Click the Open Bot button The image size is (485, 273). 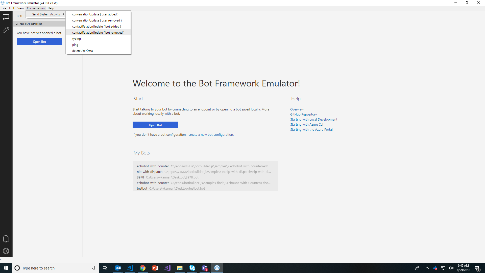coord(155,125)
